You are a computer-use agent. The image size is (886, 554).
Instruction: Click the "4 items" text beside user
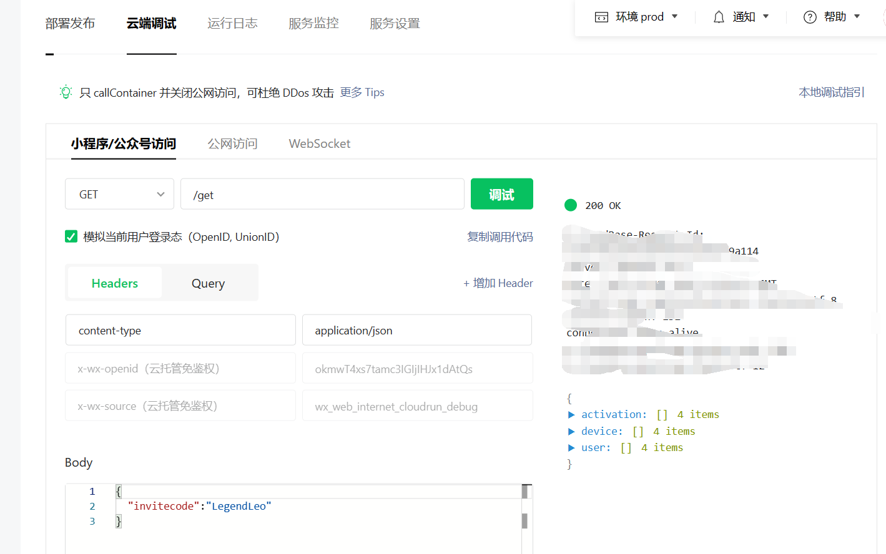[x=662, y=448]
